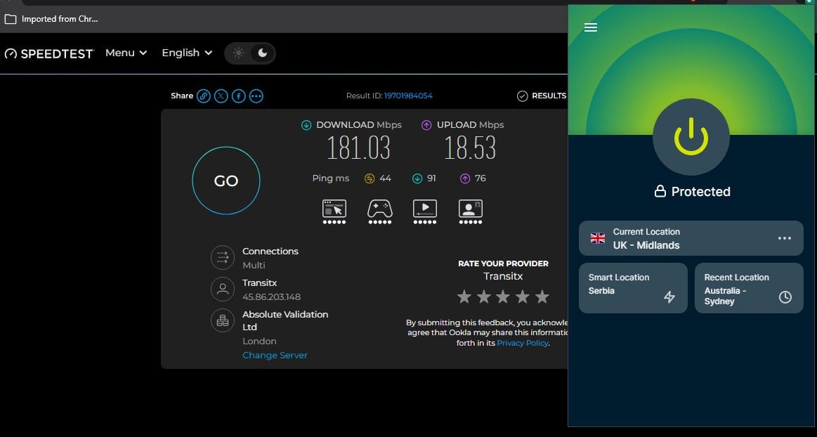Share result on Facebook
The width and height of the screenshot is (817, 437).
coord(239,96)
